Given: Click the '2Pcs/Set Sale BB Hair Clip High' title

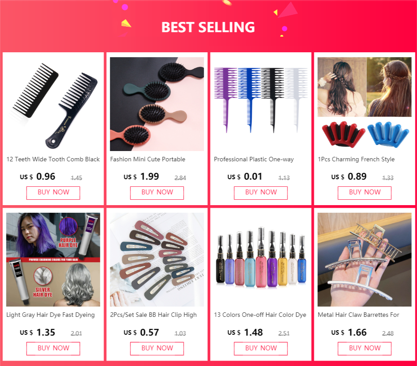Looking at the screenshot, I should click(x=153, y=315).
